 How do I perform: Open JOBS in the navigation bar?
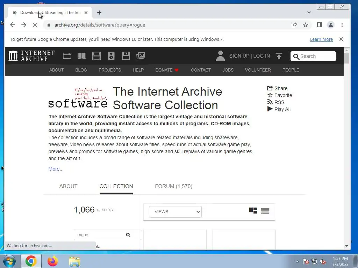tap(228, 70)
